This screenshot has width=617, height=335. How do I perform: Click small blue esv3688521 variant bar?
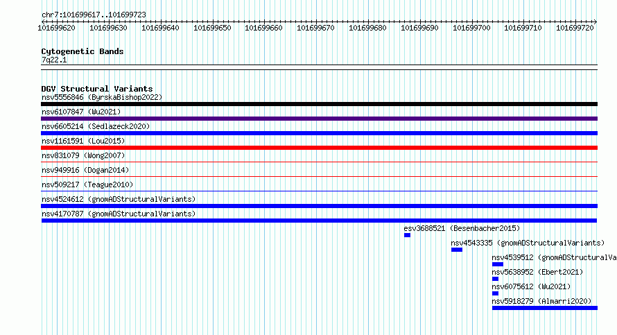click(x=407, y=235)
